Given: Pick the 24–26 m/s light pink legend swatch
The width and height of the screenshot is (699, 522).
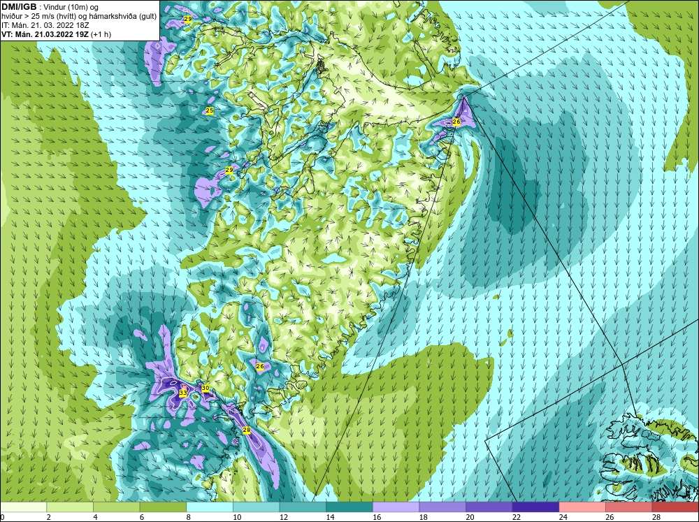Looking at the screenshot, I should click(x=582, y=507).
